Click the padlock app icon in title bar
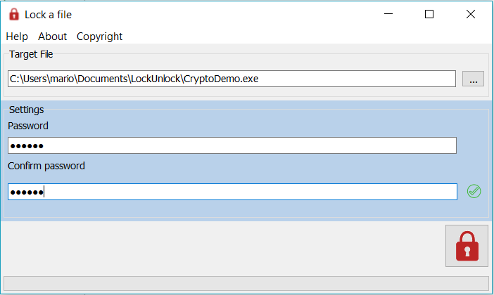The width and height of the screenshot is (494, 295). 14,14
